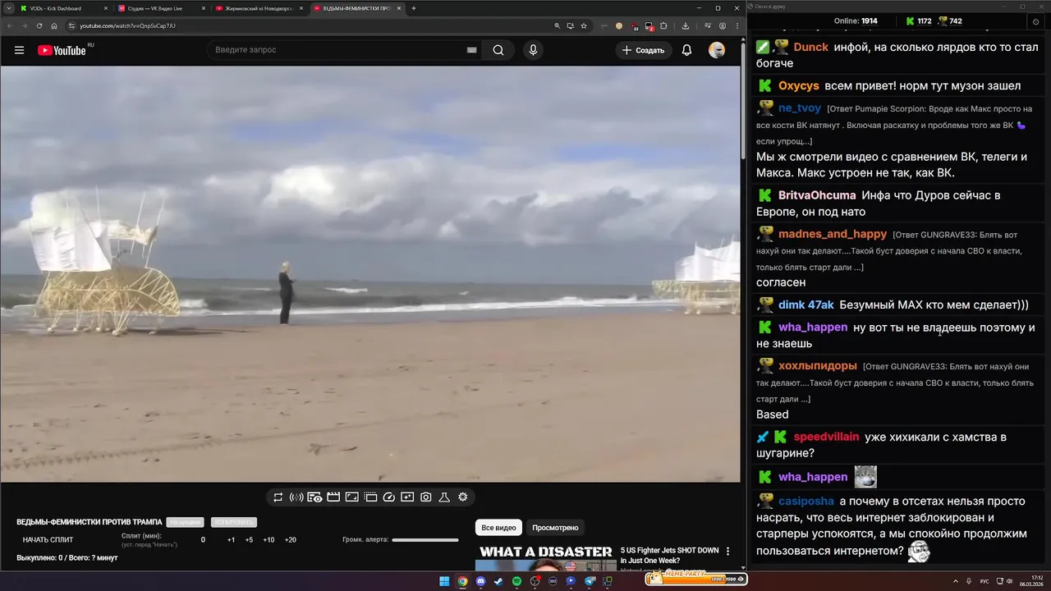Click the eye-screen icon in video toolbar
This screenshot has width=1051, height=591.
314,497
